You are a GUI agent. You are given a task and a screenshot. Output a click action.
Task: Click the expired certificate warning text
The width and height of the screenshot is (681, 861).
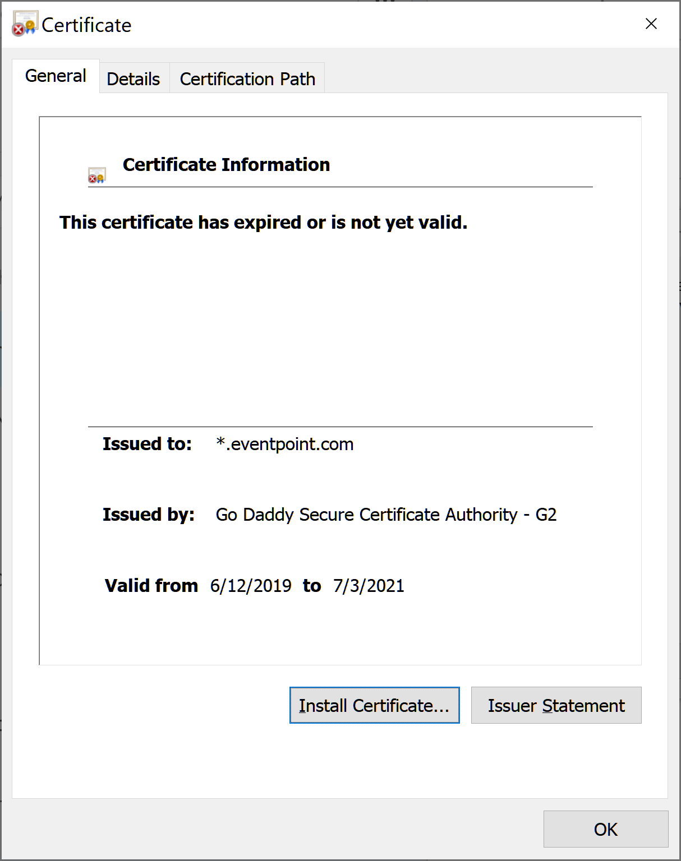[263, 223]
